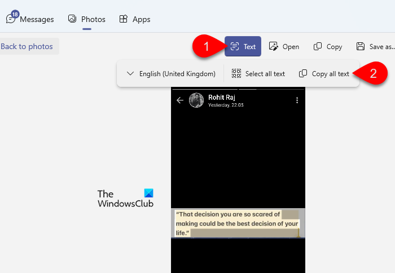Image resolution: width=395 pixels, height=273 pixels.
Task: Toggle the Text recognition button
Action: [x=243, y=46]
